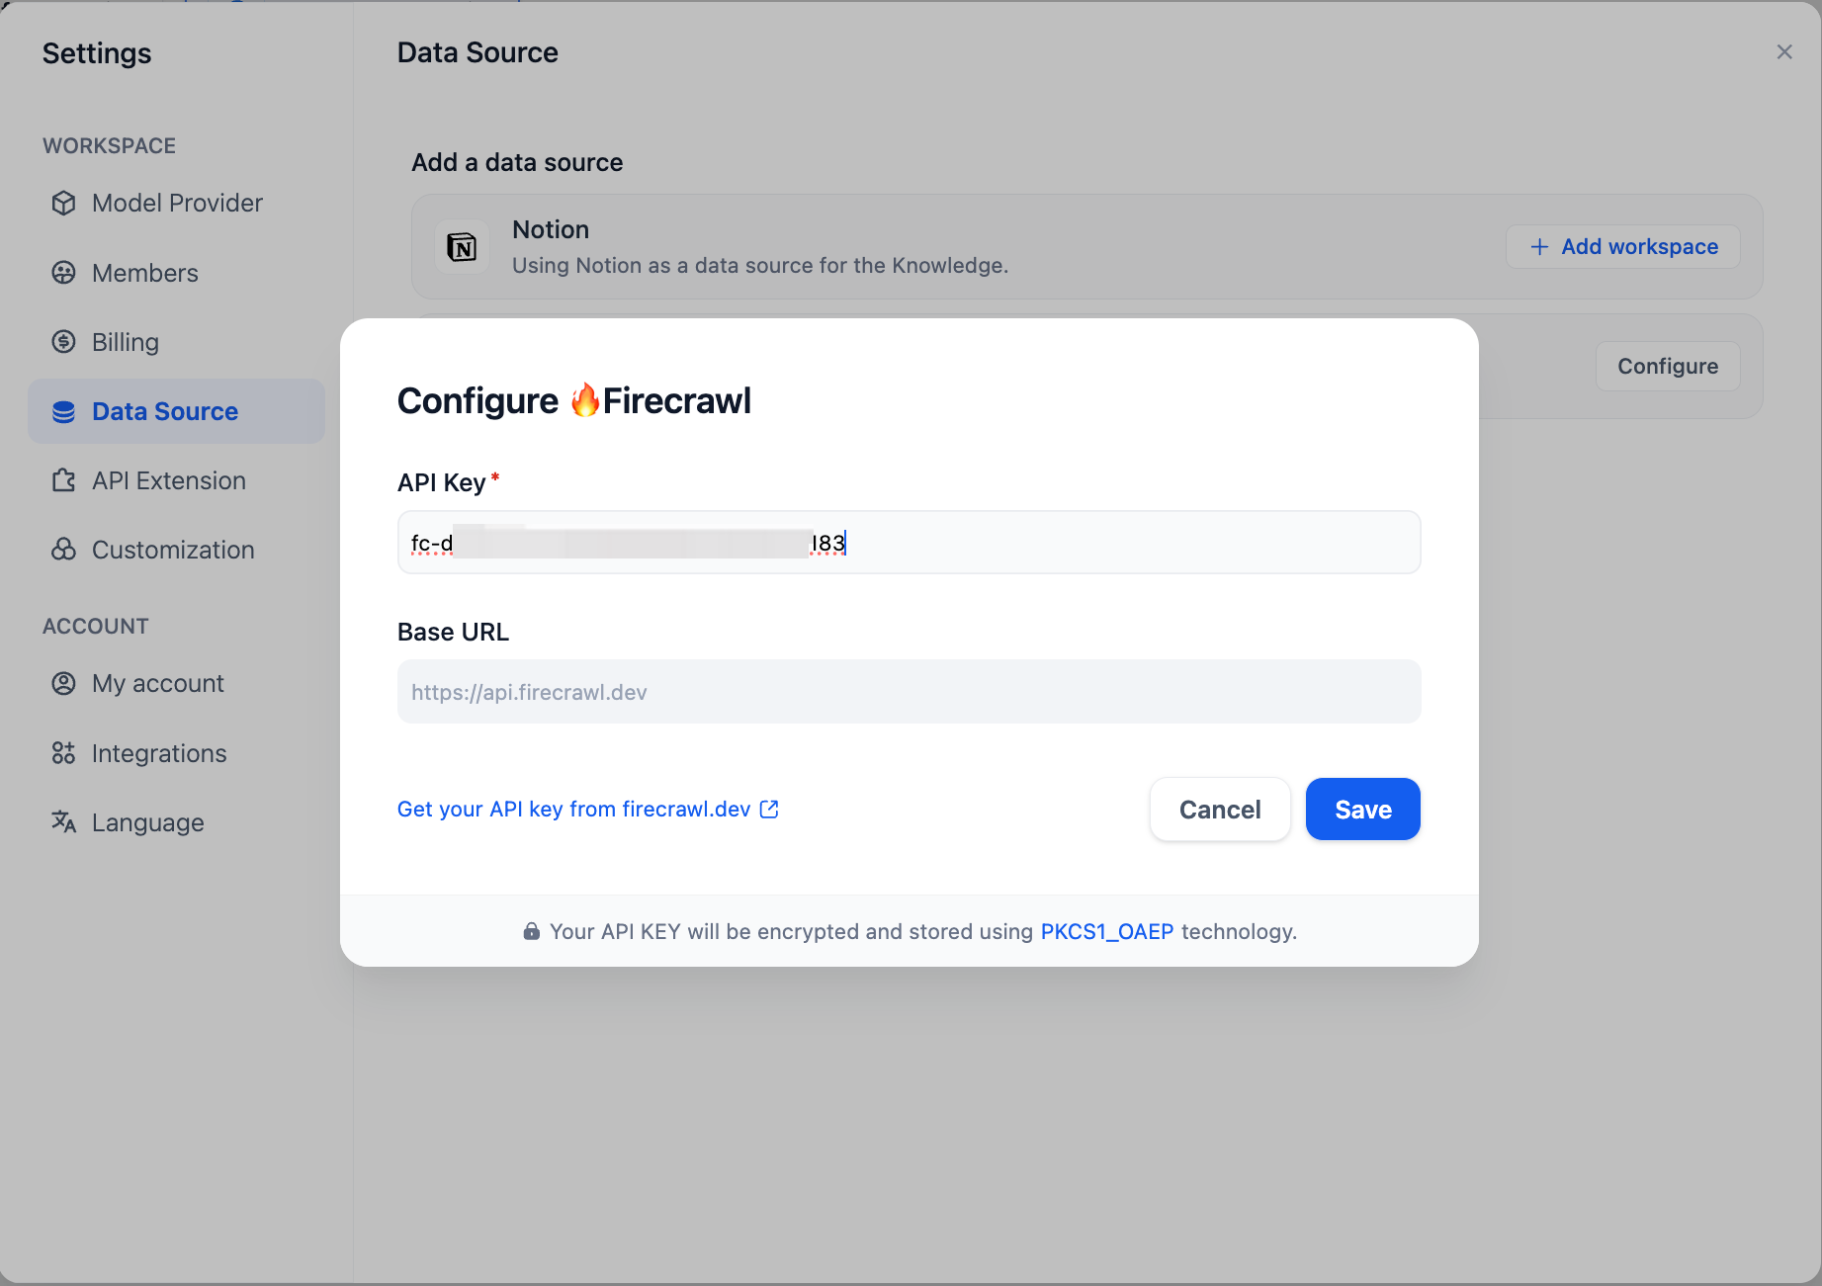Click the Model Provider cube icon
This screenshot has height=1286, width=1822.
point(63,203)
